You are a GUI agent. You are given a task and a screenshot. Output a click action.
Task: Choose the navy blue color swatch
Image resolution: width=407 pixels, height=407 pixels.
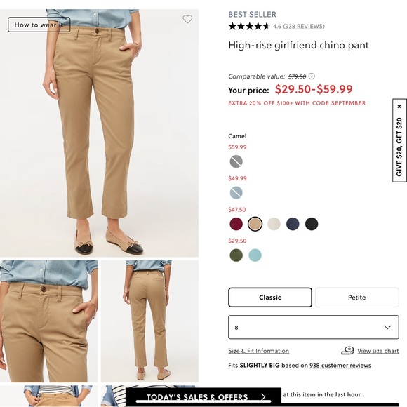[293, 224]
